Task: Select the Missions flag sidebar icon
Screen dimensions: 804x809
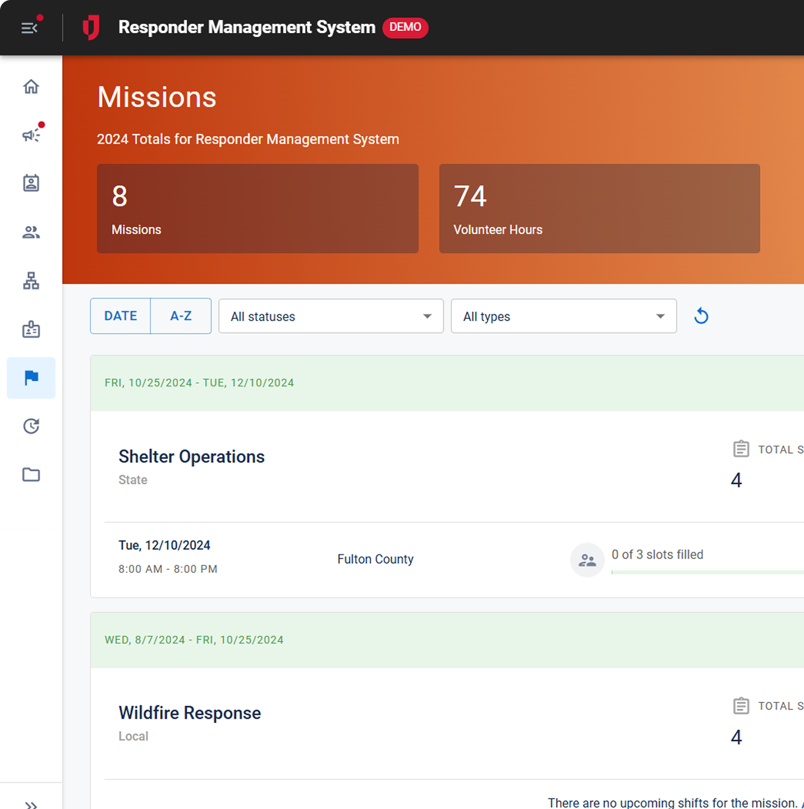Action: click(31, 378)
